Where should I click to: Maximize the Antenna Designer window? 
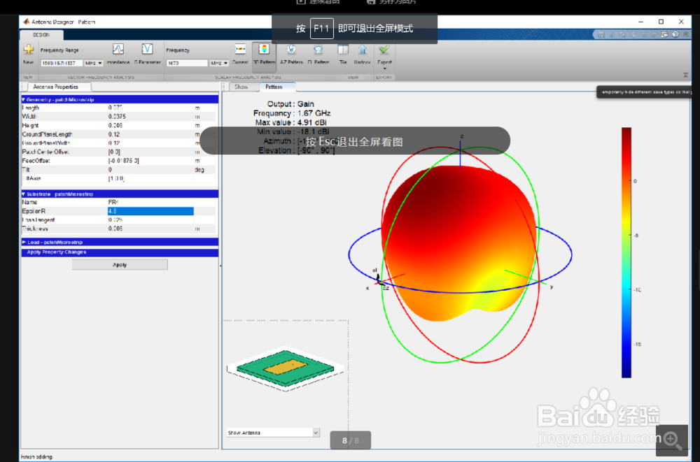point(661,22)
